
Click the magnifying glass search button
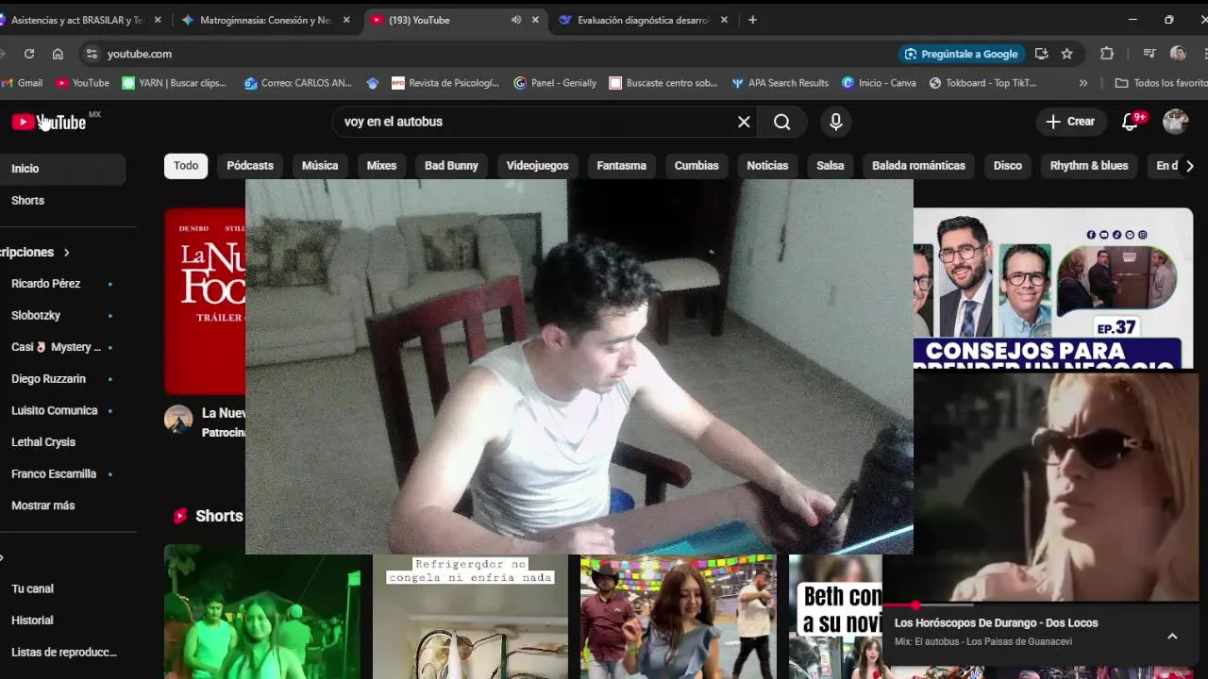click(782, 122)
